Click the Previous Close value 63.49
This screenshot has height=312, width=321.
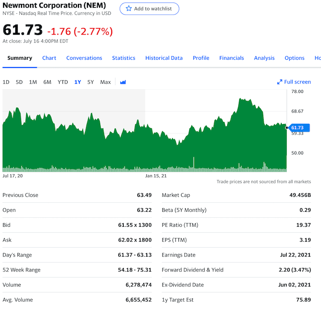point(144,195)
